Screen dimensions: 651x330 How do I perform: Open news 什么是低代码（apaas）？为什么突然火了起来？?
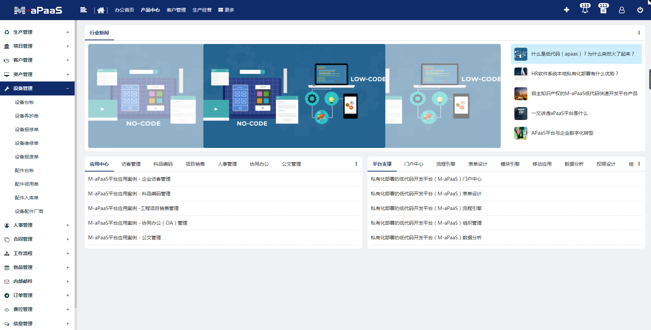(576, 54)
